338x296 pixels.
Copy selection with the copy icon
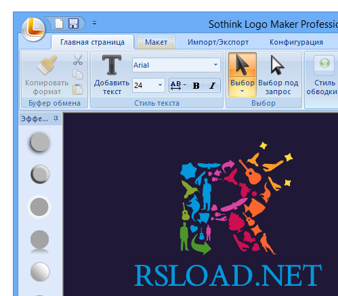tap(78, 75)
